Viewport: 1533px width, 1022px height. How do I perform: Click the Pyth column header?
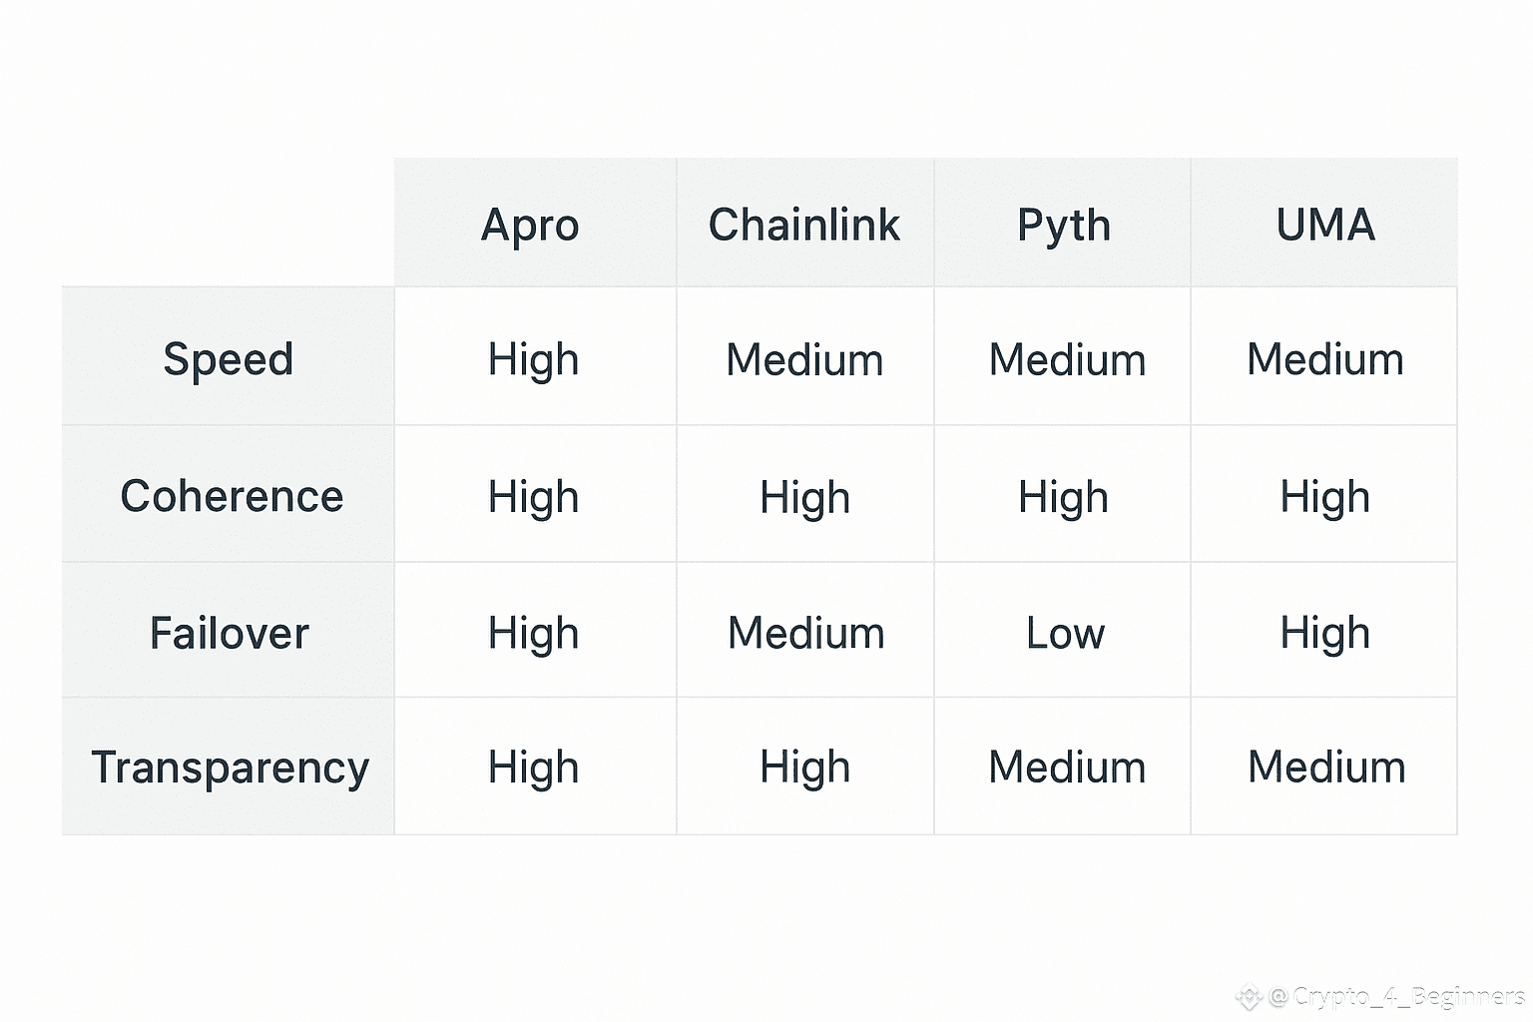click(x=1064, y=225)
